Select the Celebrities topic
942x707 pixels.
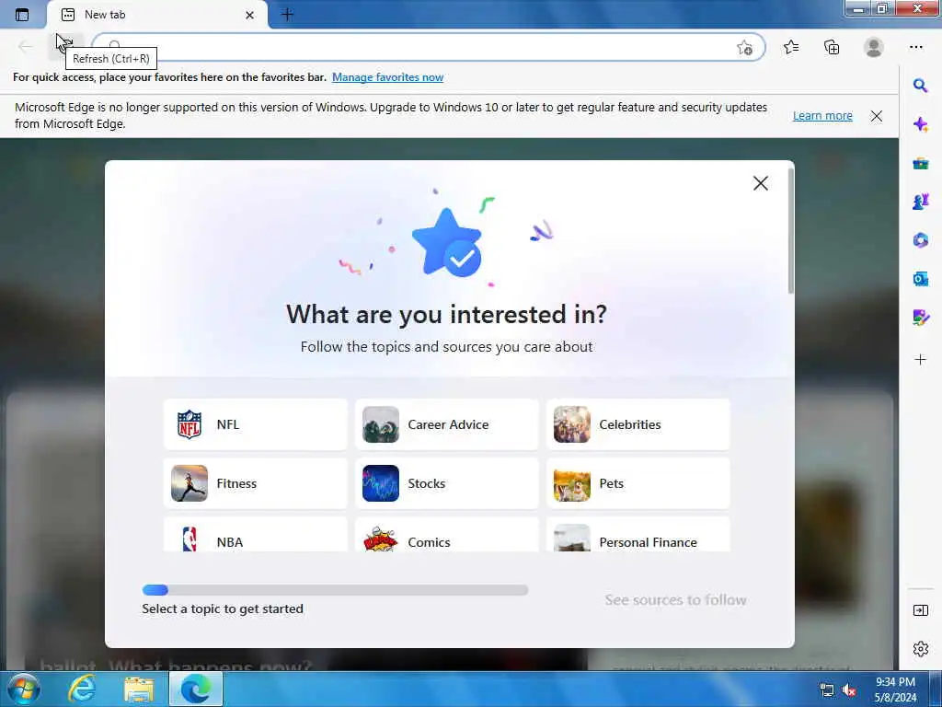638,424
